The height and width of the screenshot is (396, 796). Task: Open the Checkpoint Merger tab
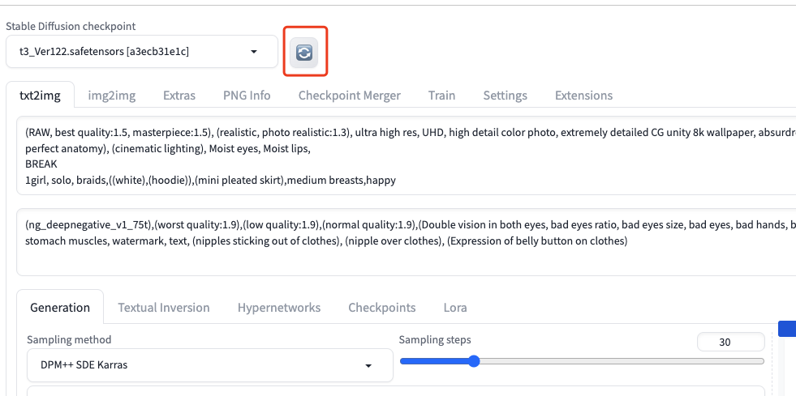click(350, 96)
